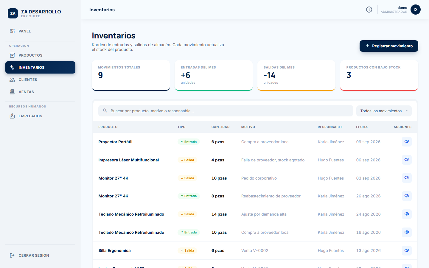Open the Todos los movimientos filter dropdown

384,111
